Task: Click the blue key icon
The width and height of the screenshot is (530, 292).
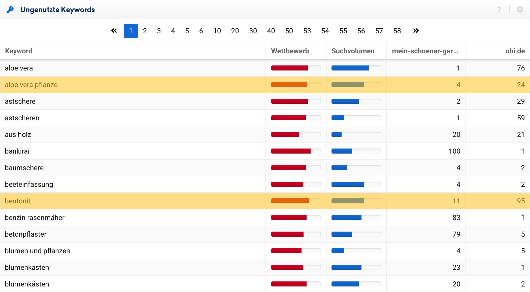Action: [10, 10]
